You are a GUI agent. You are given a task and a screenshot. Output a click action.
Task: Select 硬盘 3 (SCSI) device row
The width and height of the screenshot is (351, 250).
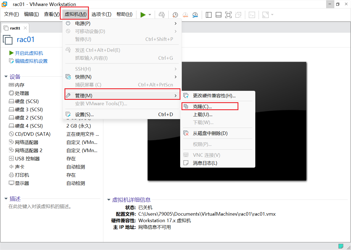(x=54, y=110)
